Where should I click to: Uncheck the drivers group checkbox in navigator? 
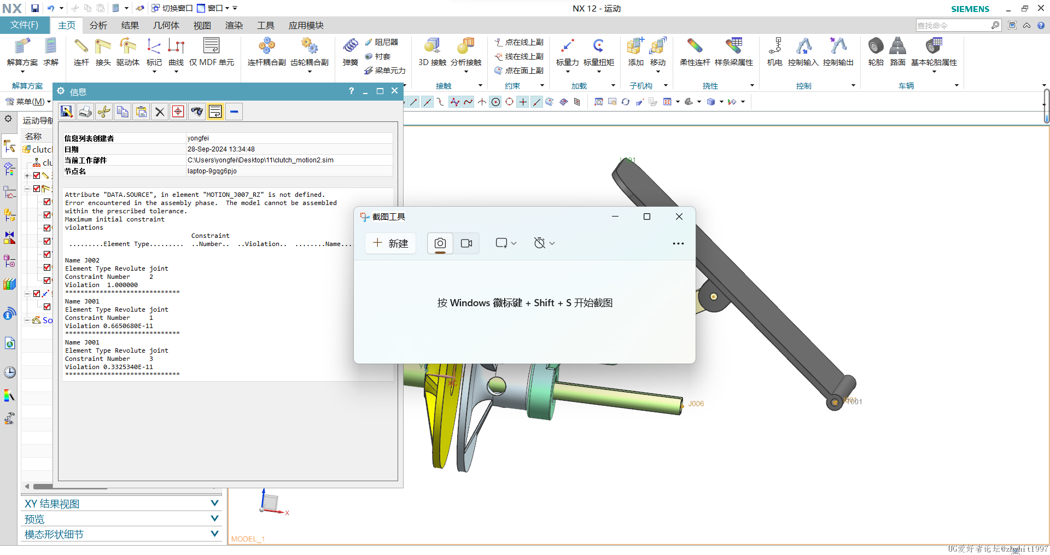pyautogui.click(x=37, y=294)
